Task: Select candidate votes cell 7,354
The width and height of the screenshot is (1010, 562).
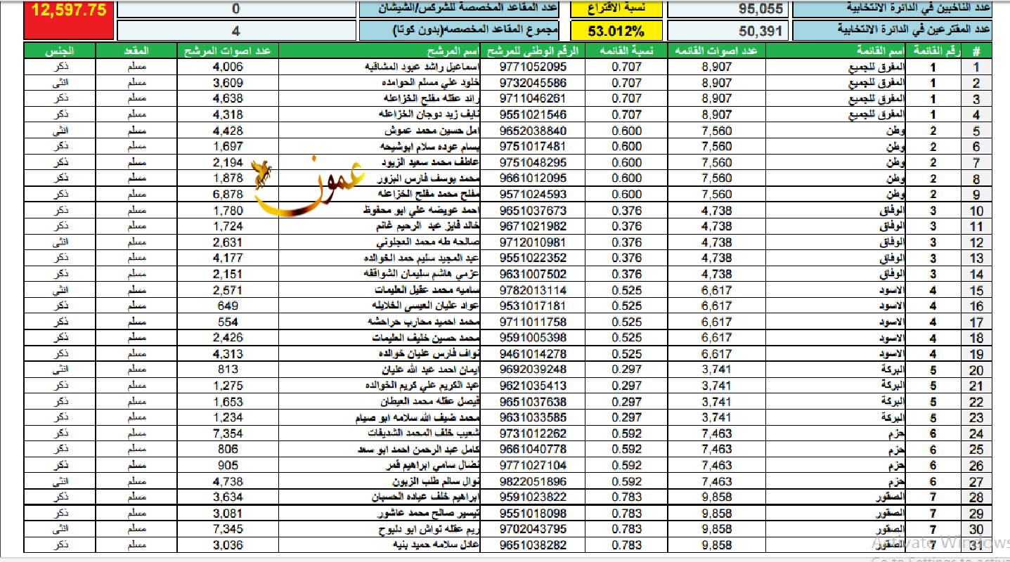Action: point(227,433)
